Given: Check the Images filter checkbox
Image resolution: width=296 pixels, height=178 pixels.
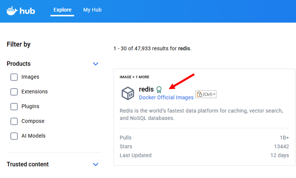Looking at the screenshot, I should coord(14,77).
